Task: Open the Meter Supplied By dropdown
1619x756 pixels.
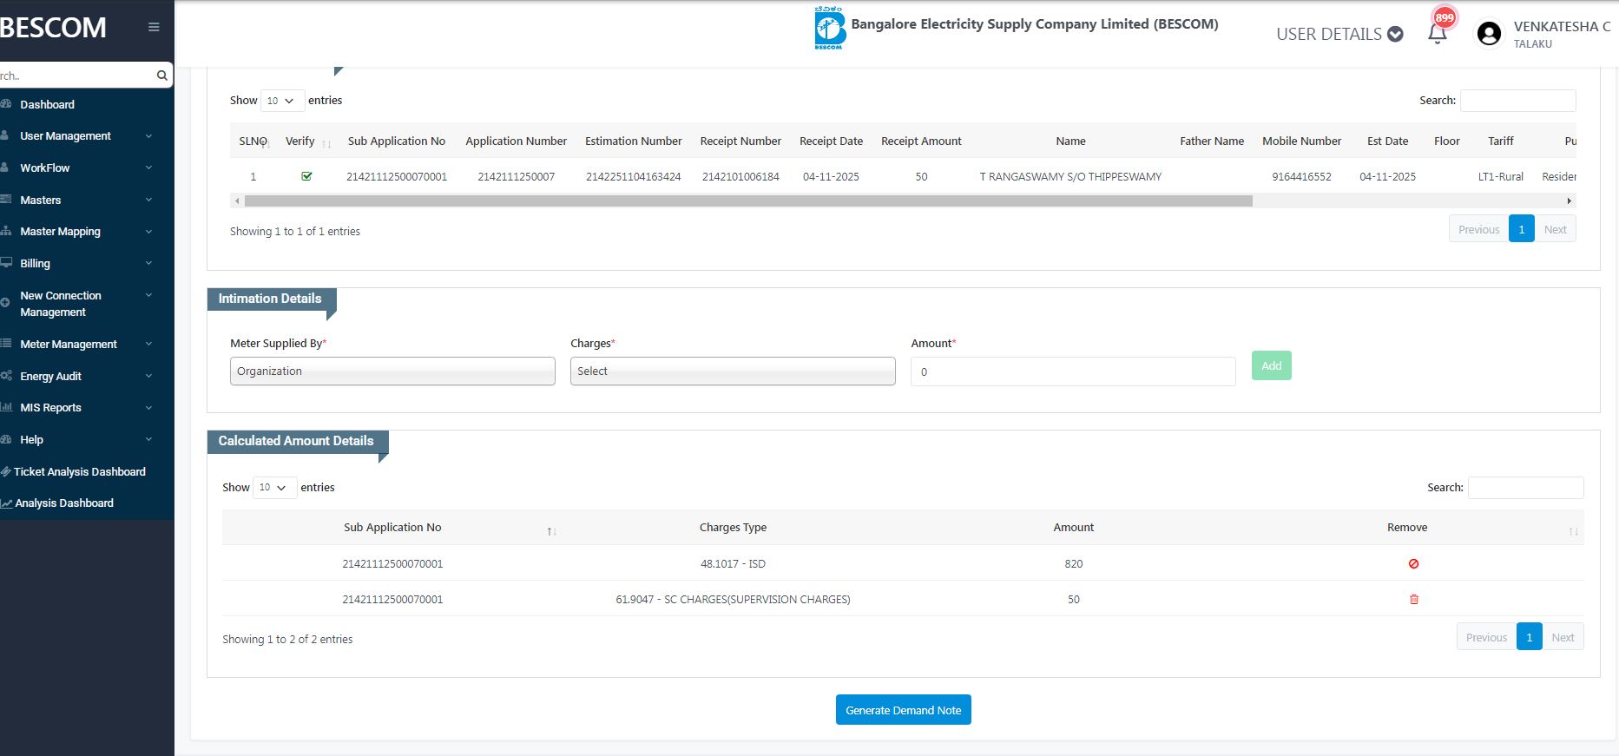Action: click(x=392, y=371)
